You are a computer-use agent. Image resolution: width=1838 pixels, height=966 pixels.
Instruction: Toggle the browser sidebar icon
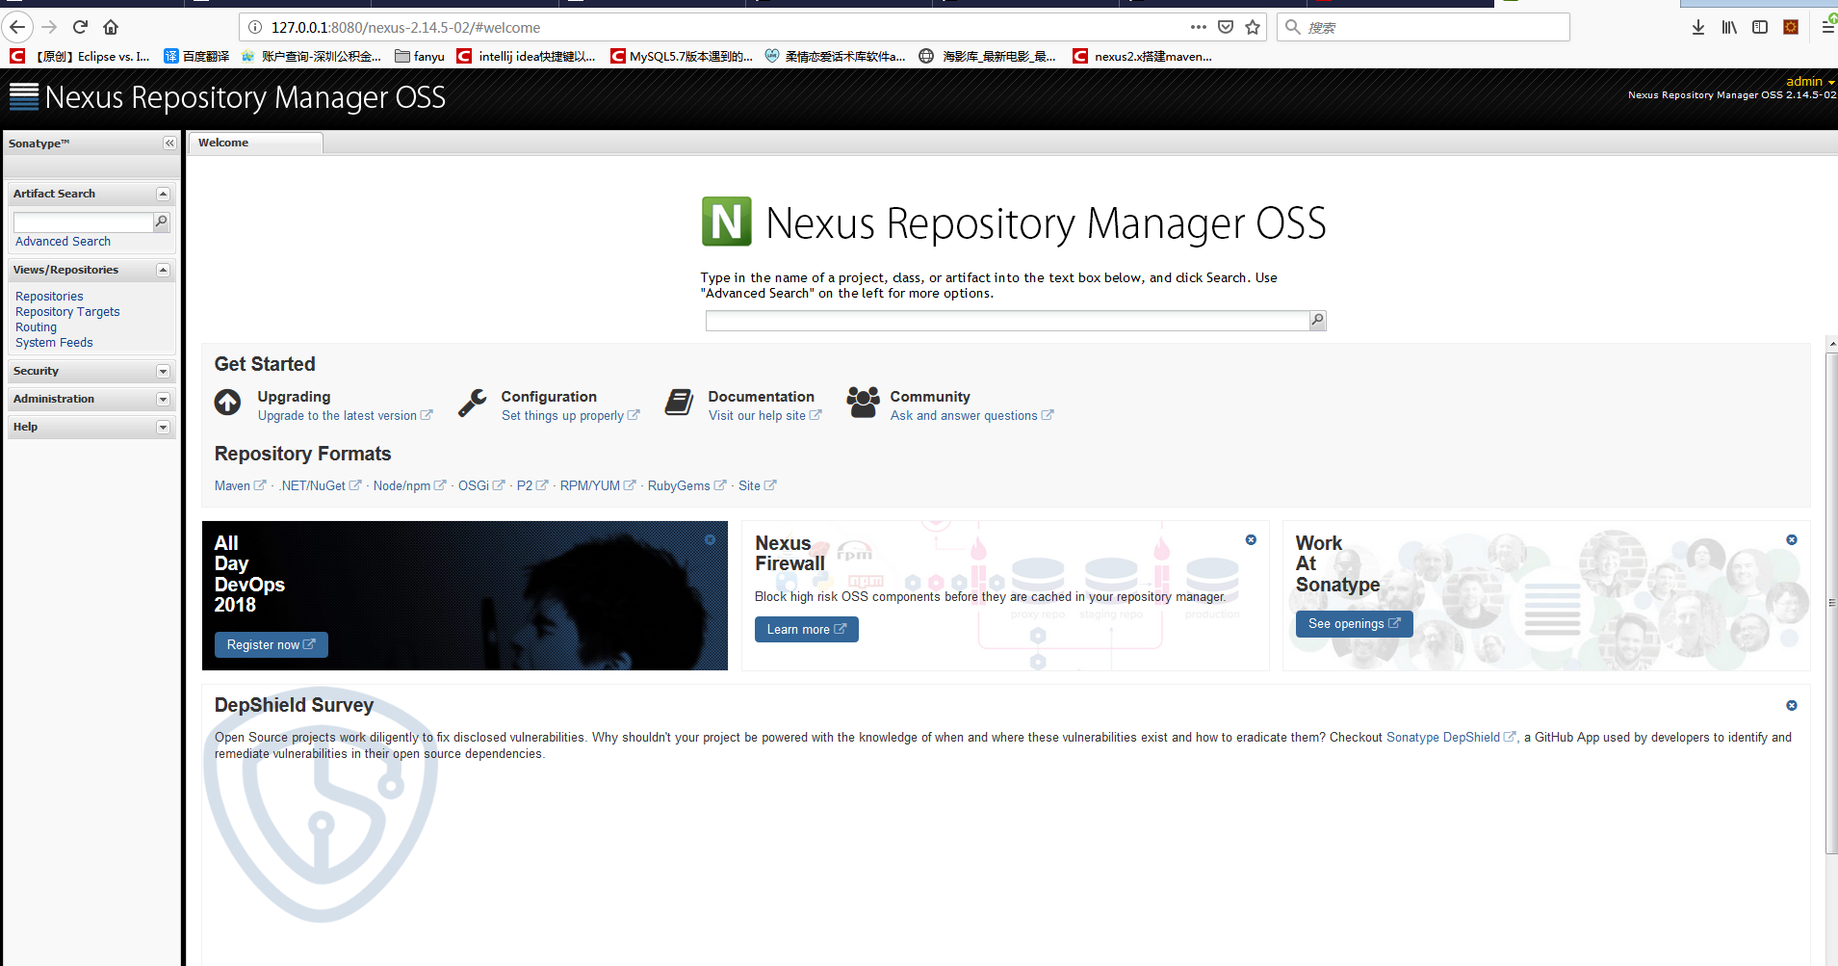point(1760,27)
